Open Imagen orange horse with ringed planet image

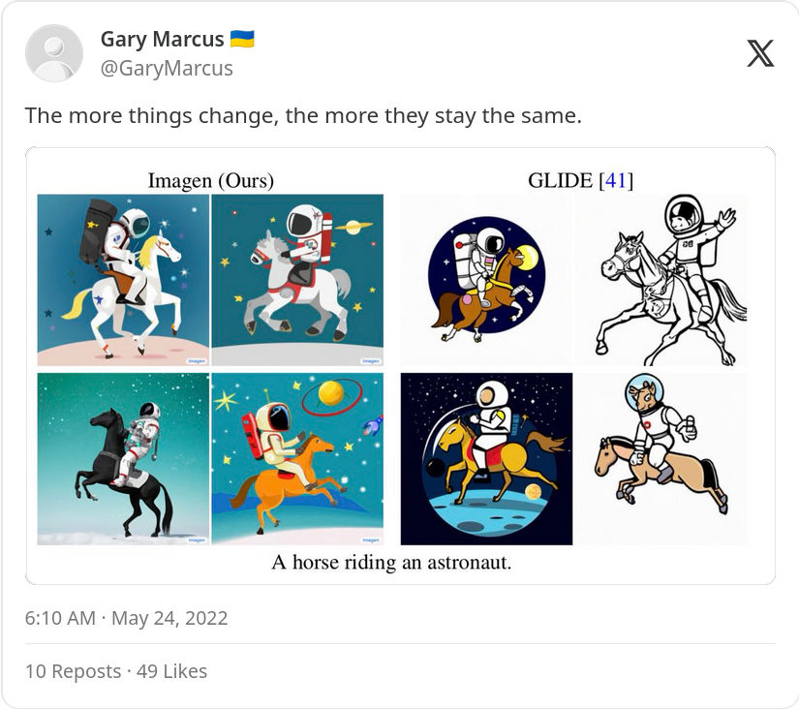pyautogui.click(x=297, y=459)
